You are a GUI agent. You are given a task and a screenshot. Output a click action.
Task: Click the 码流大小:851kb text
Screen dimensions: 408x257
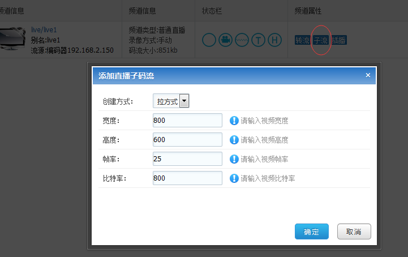click(153, 50)
